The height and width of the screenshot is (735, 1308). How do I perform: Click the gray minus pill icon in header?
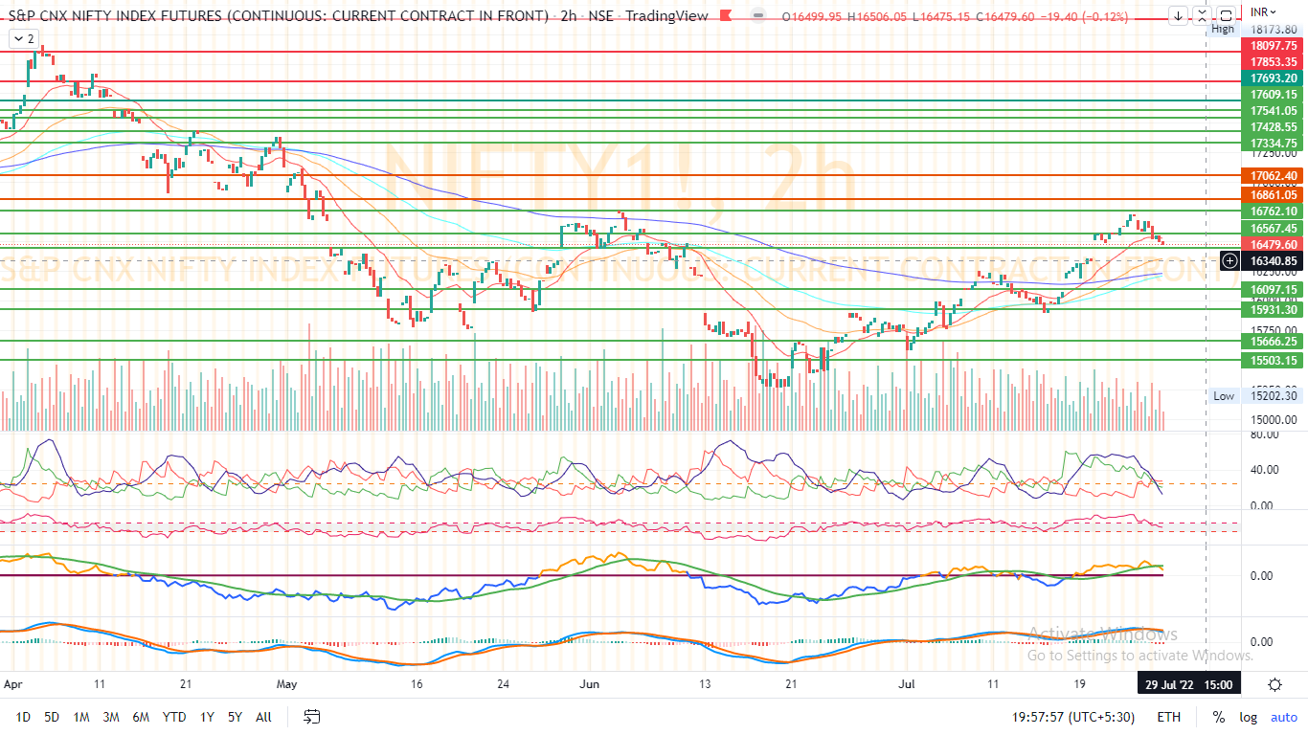tap(758, 16)
